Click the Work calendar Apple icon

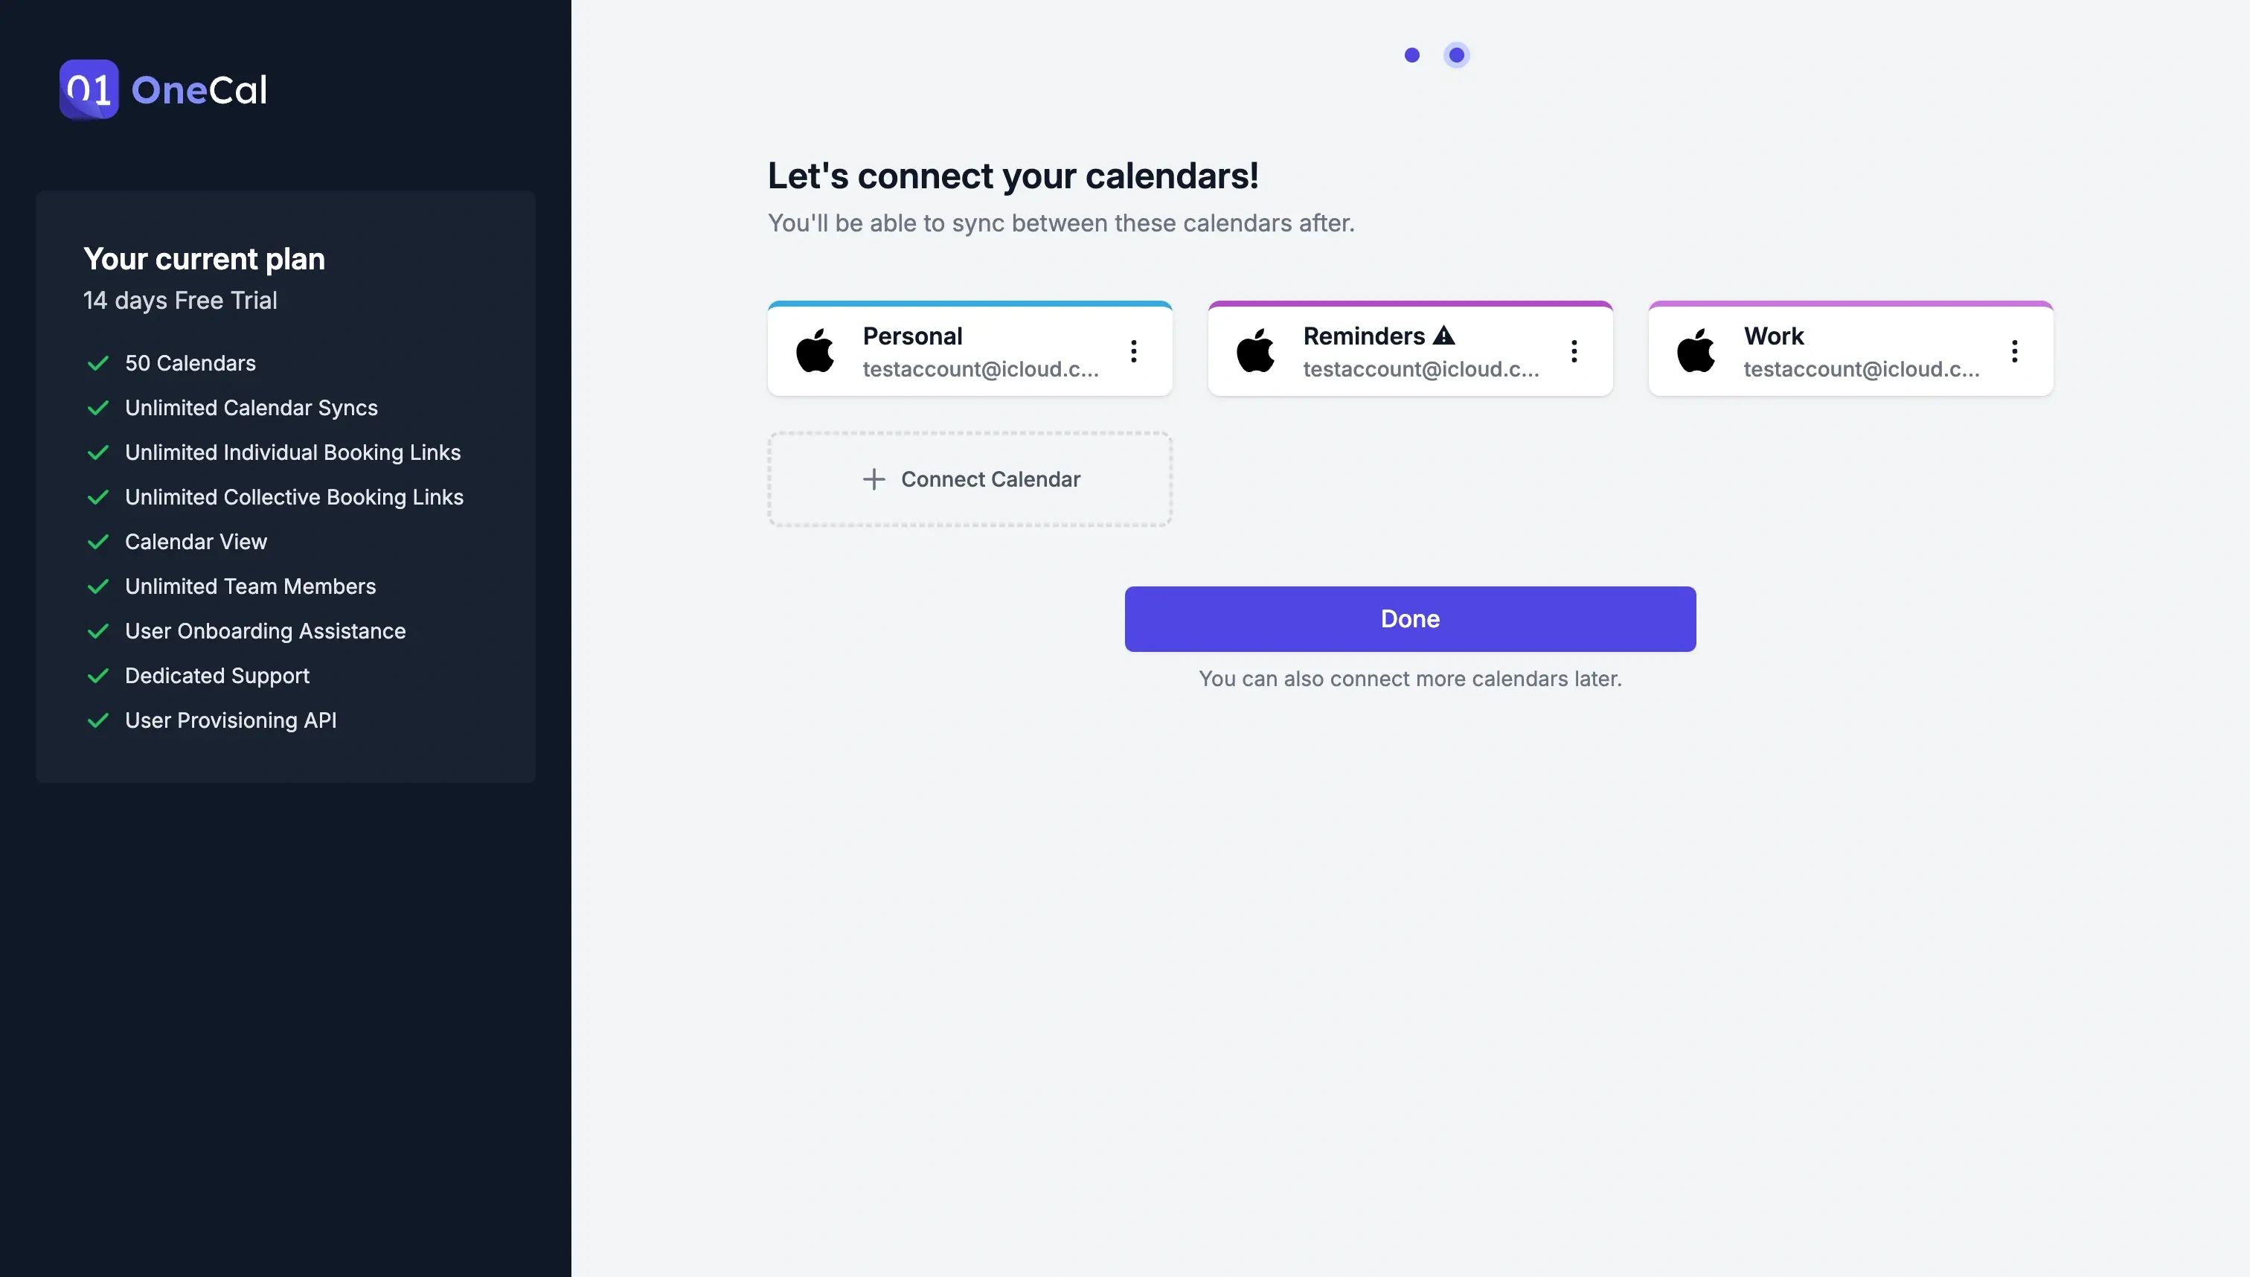pos(1696,350)
